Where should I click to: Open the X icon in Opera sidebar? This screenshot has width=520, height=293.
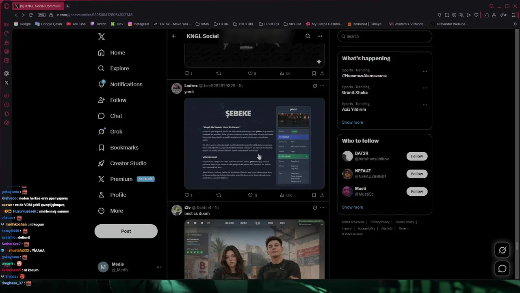pyautogui.click(x=6, y=83)
